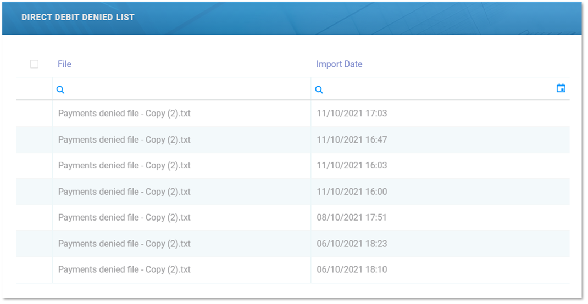
Task: Click the 11/10/2021 16:47 import date cell
Action: [352, 140]
